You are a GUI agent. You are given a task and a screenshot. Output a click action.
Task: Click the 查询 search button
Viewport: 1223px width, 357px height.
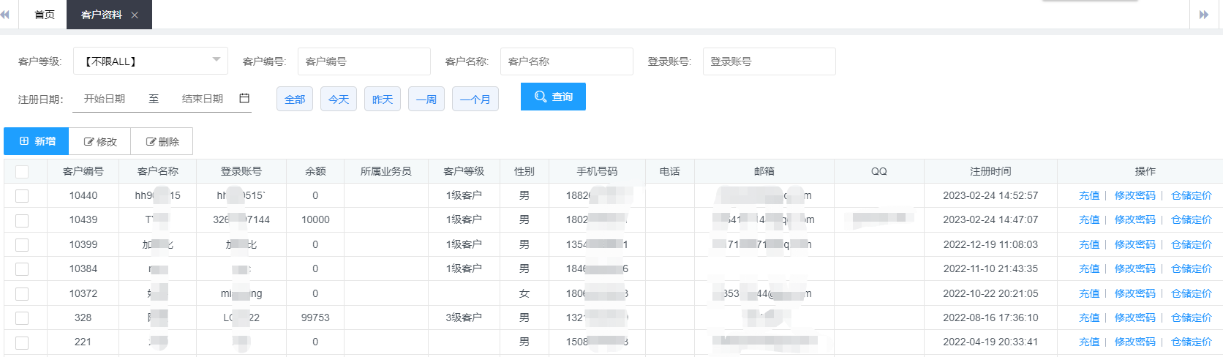(x=553, y=97)
